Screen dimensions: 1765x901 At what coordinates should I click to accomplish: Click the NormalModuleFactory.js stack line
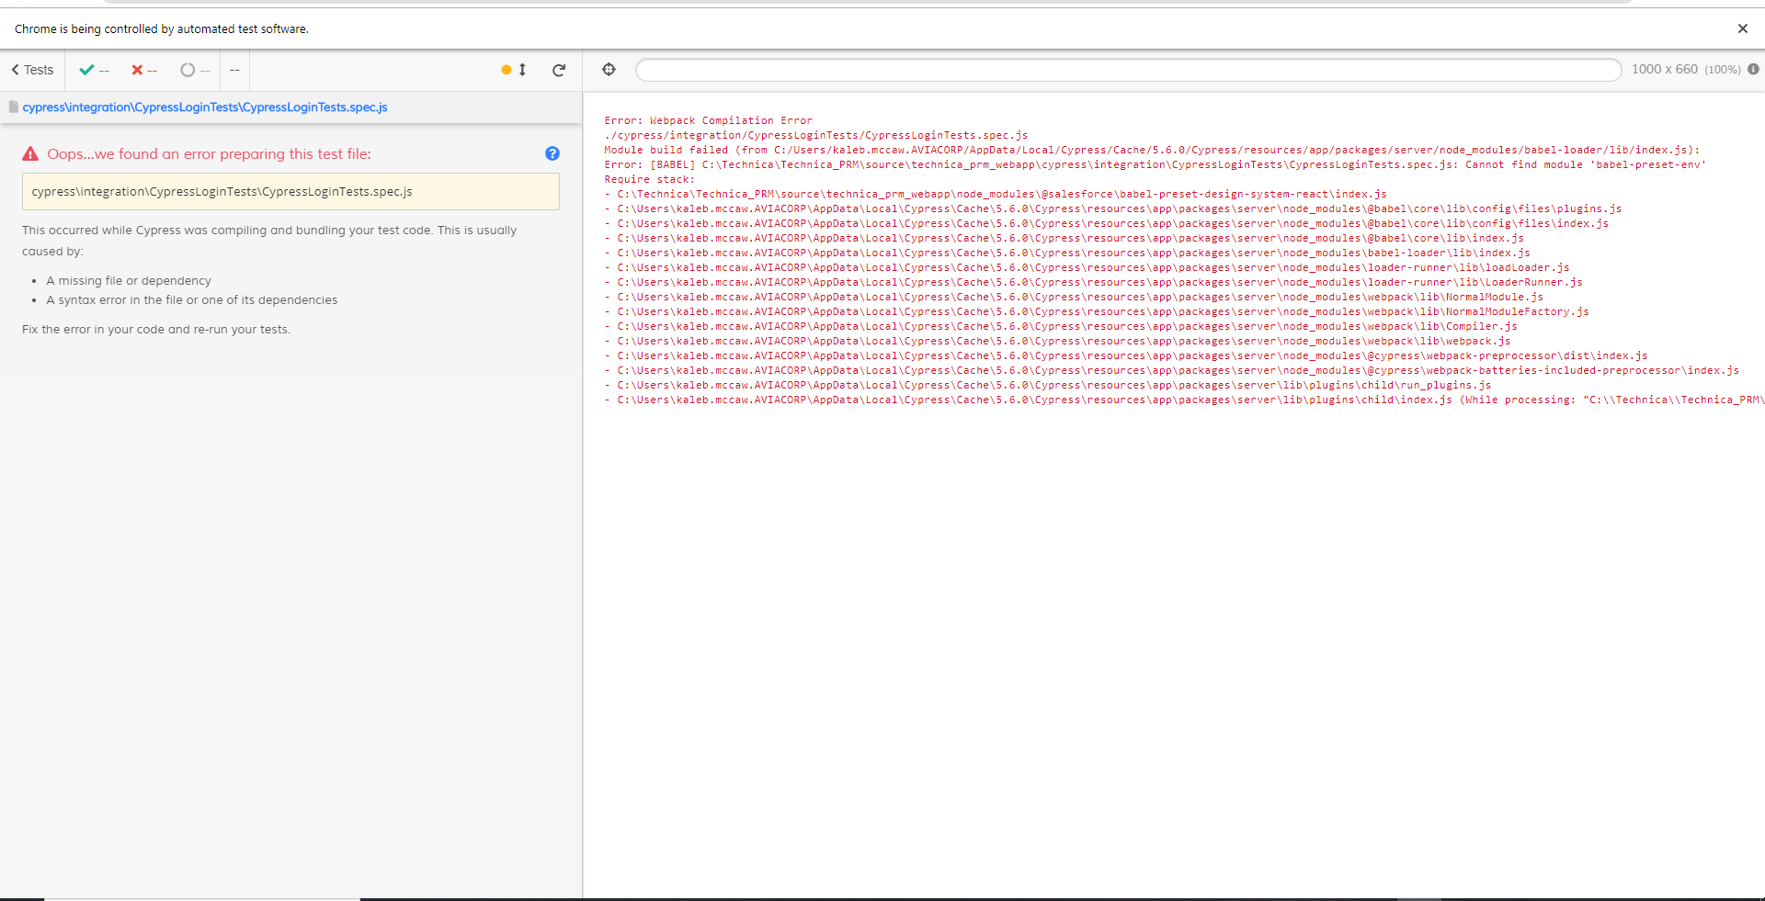(x=1097, y=311)
